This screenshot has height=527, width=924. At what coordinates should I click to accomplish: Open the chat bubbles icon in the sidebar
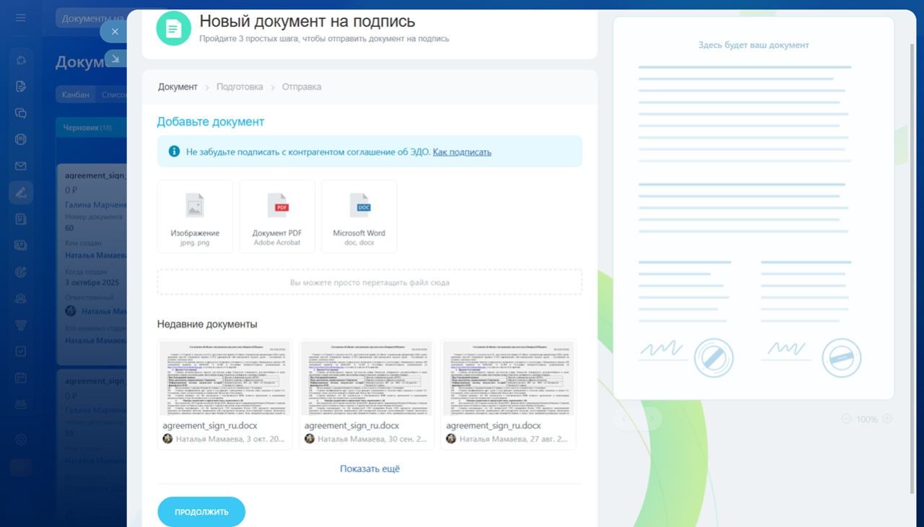(x=21, y=113)
